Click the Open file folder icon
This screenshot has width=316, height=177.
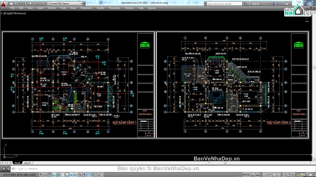coord(16,3)
